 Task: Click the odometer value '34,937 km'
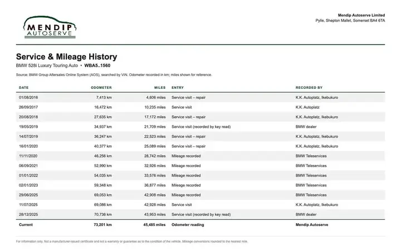pos(103,127)
